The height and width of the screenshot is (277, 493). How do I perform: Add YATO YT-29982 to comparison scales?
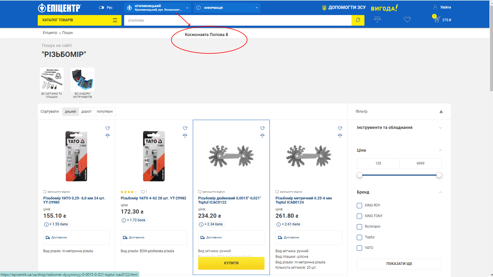click(x=185, y=135)
